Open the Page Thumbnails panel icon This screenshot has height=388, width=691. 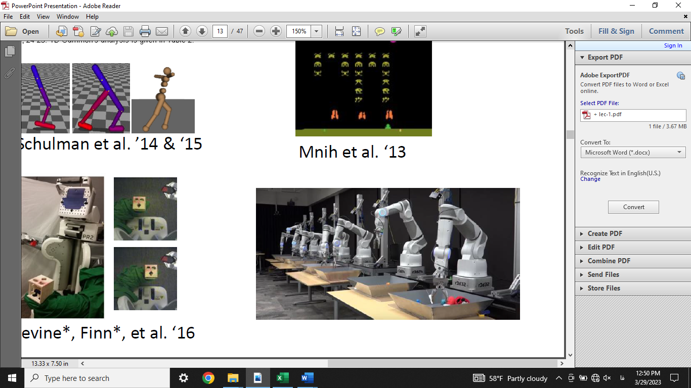coord(10,52)
